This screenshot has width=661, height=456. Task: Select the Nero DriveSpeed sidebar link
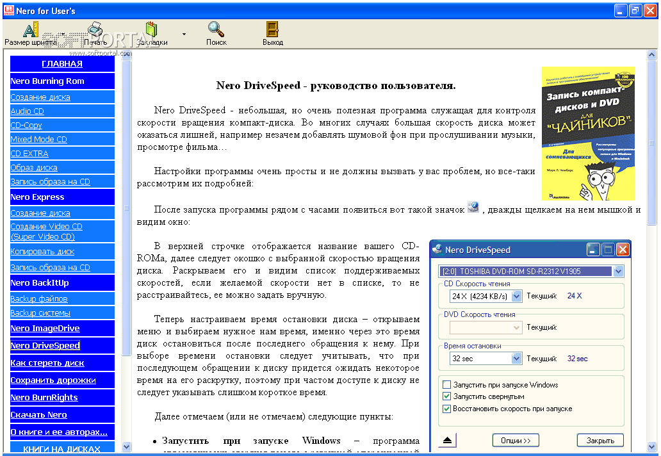[x=45, y=346]
